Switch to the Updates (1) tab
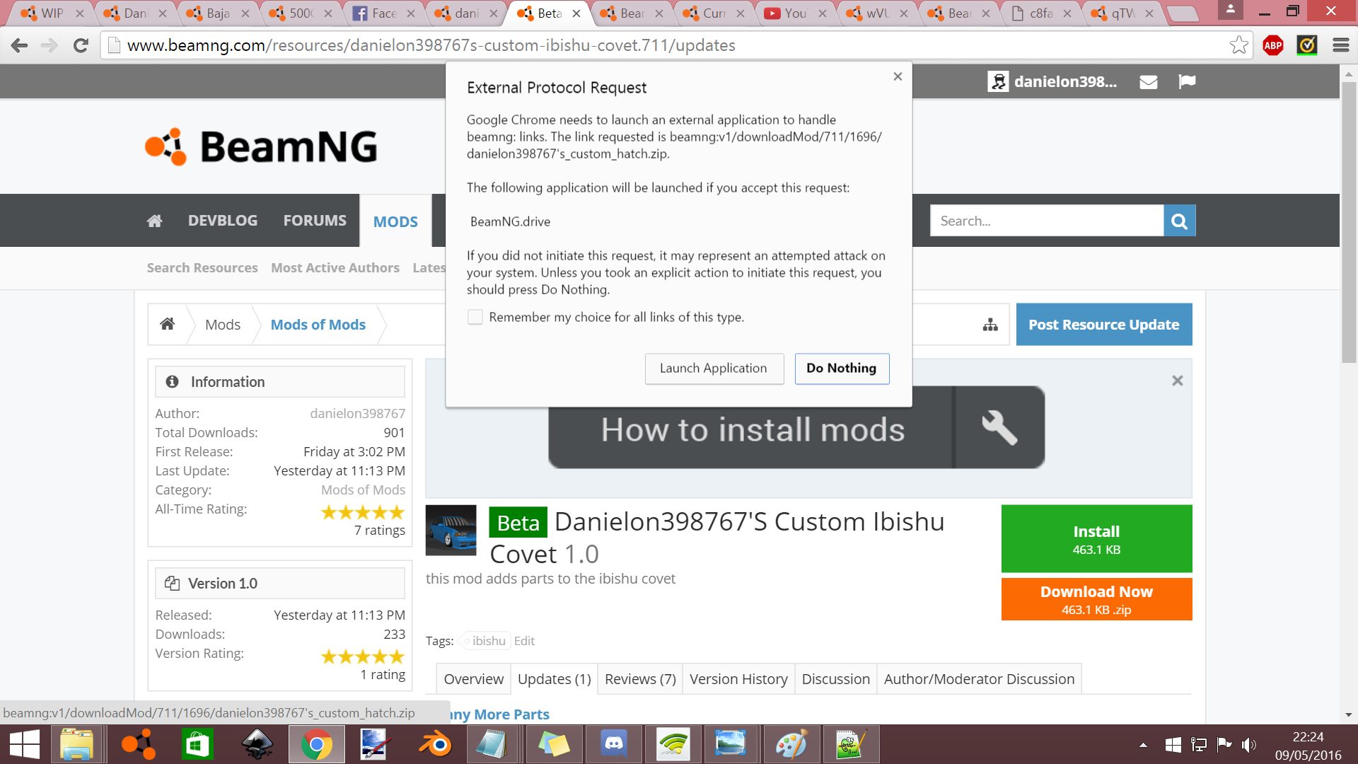Image resolution: width=1358 pixels, height=764 pixels. [x=554, y=679]
